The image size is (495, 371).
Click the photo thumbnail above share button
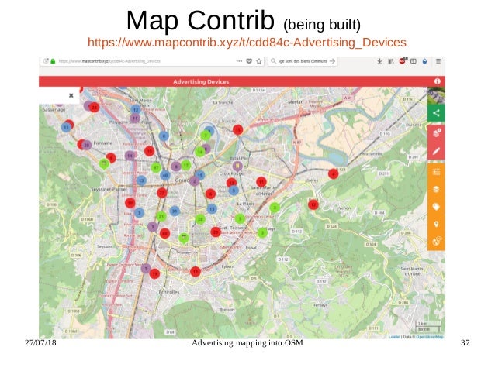pyautogui.click(x=436, y=95)
